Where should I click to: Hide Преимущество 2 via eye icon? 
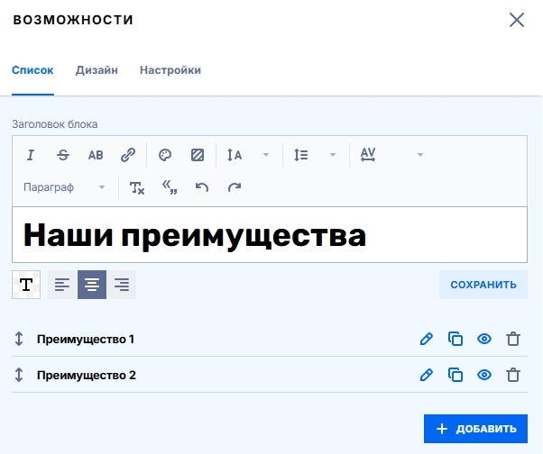(484, 375)
